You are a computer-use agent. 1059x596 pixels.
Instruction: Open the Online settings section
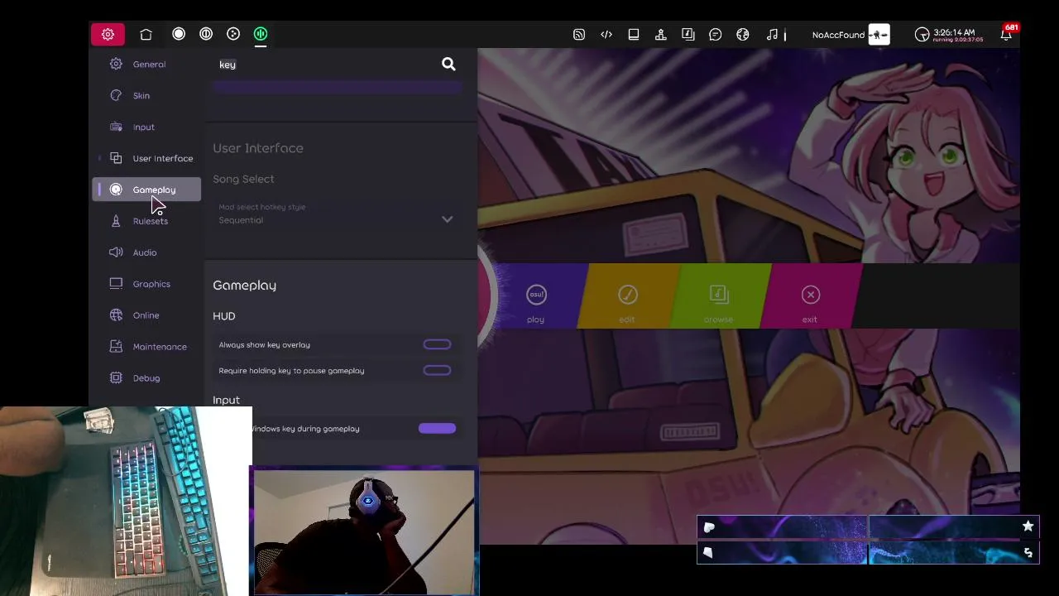(x=146, y=315)
